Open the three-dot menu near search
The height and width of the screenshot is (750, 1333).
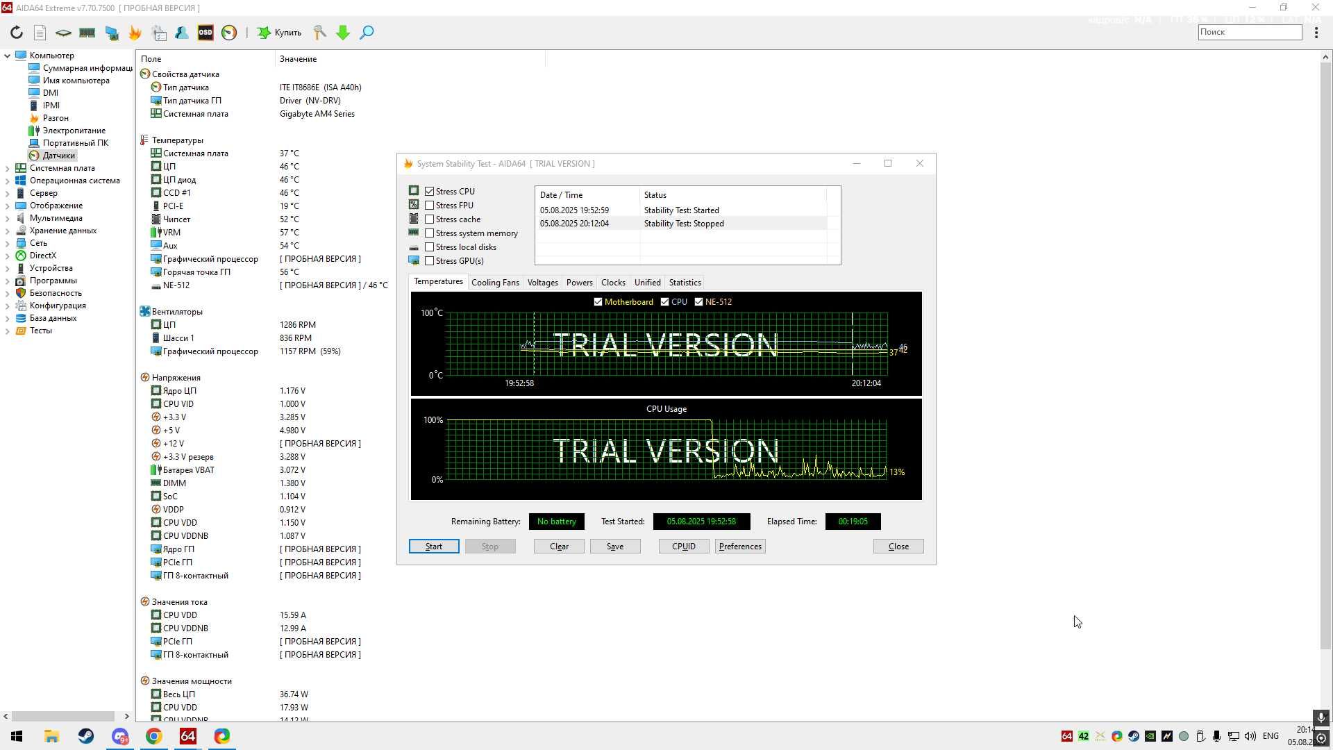(1316, 33)
